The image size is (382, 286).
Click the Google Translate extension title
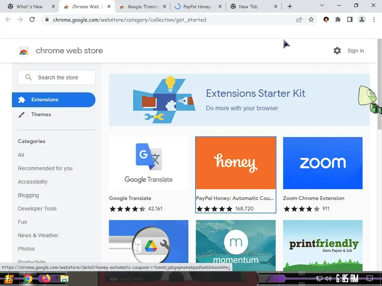pyautogui.click(x=130, y=198)
